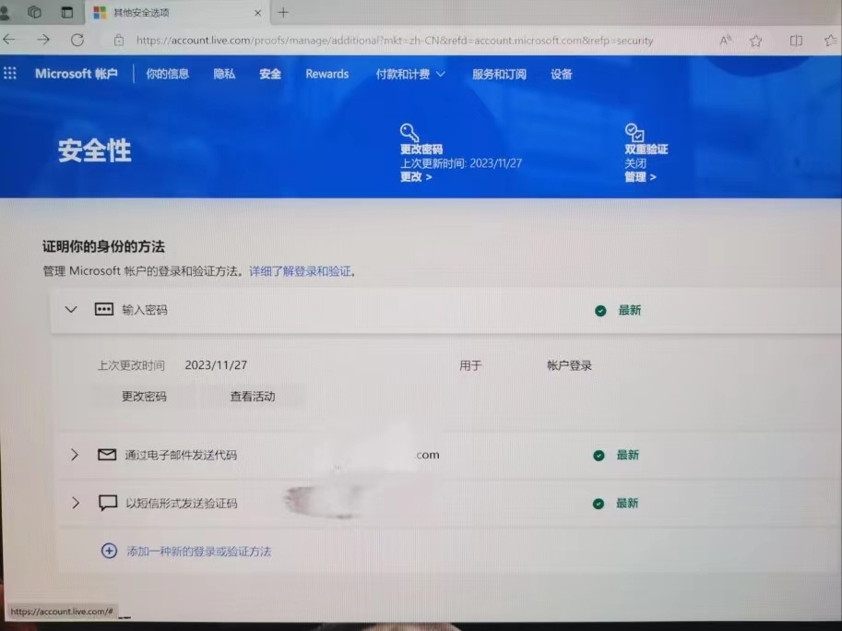
Task: Open the Microsoft app launcher grid
Action: coord(9,73)
